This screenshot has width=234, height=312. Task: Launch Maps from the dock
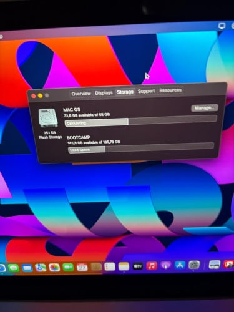click(x=41, y=268)
